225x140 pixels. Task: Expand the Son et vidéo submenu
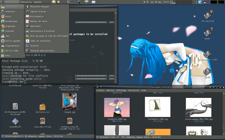point(12,51)
